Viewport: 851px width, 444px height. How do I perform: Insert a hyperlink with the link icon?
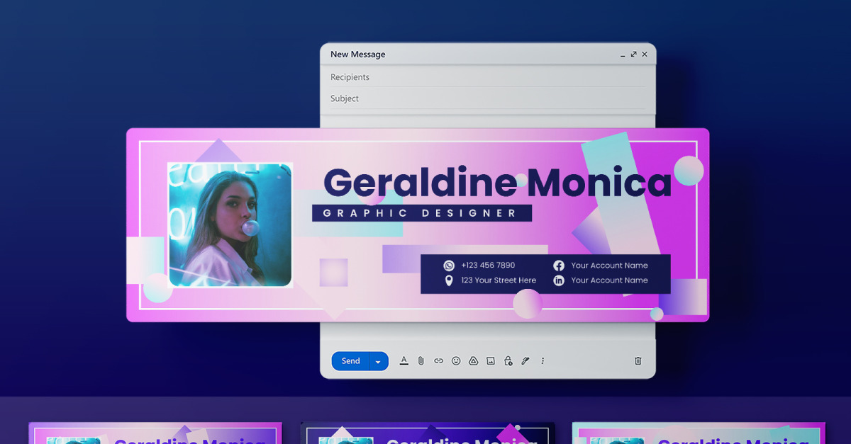point(438,360)
